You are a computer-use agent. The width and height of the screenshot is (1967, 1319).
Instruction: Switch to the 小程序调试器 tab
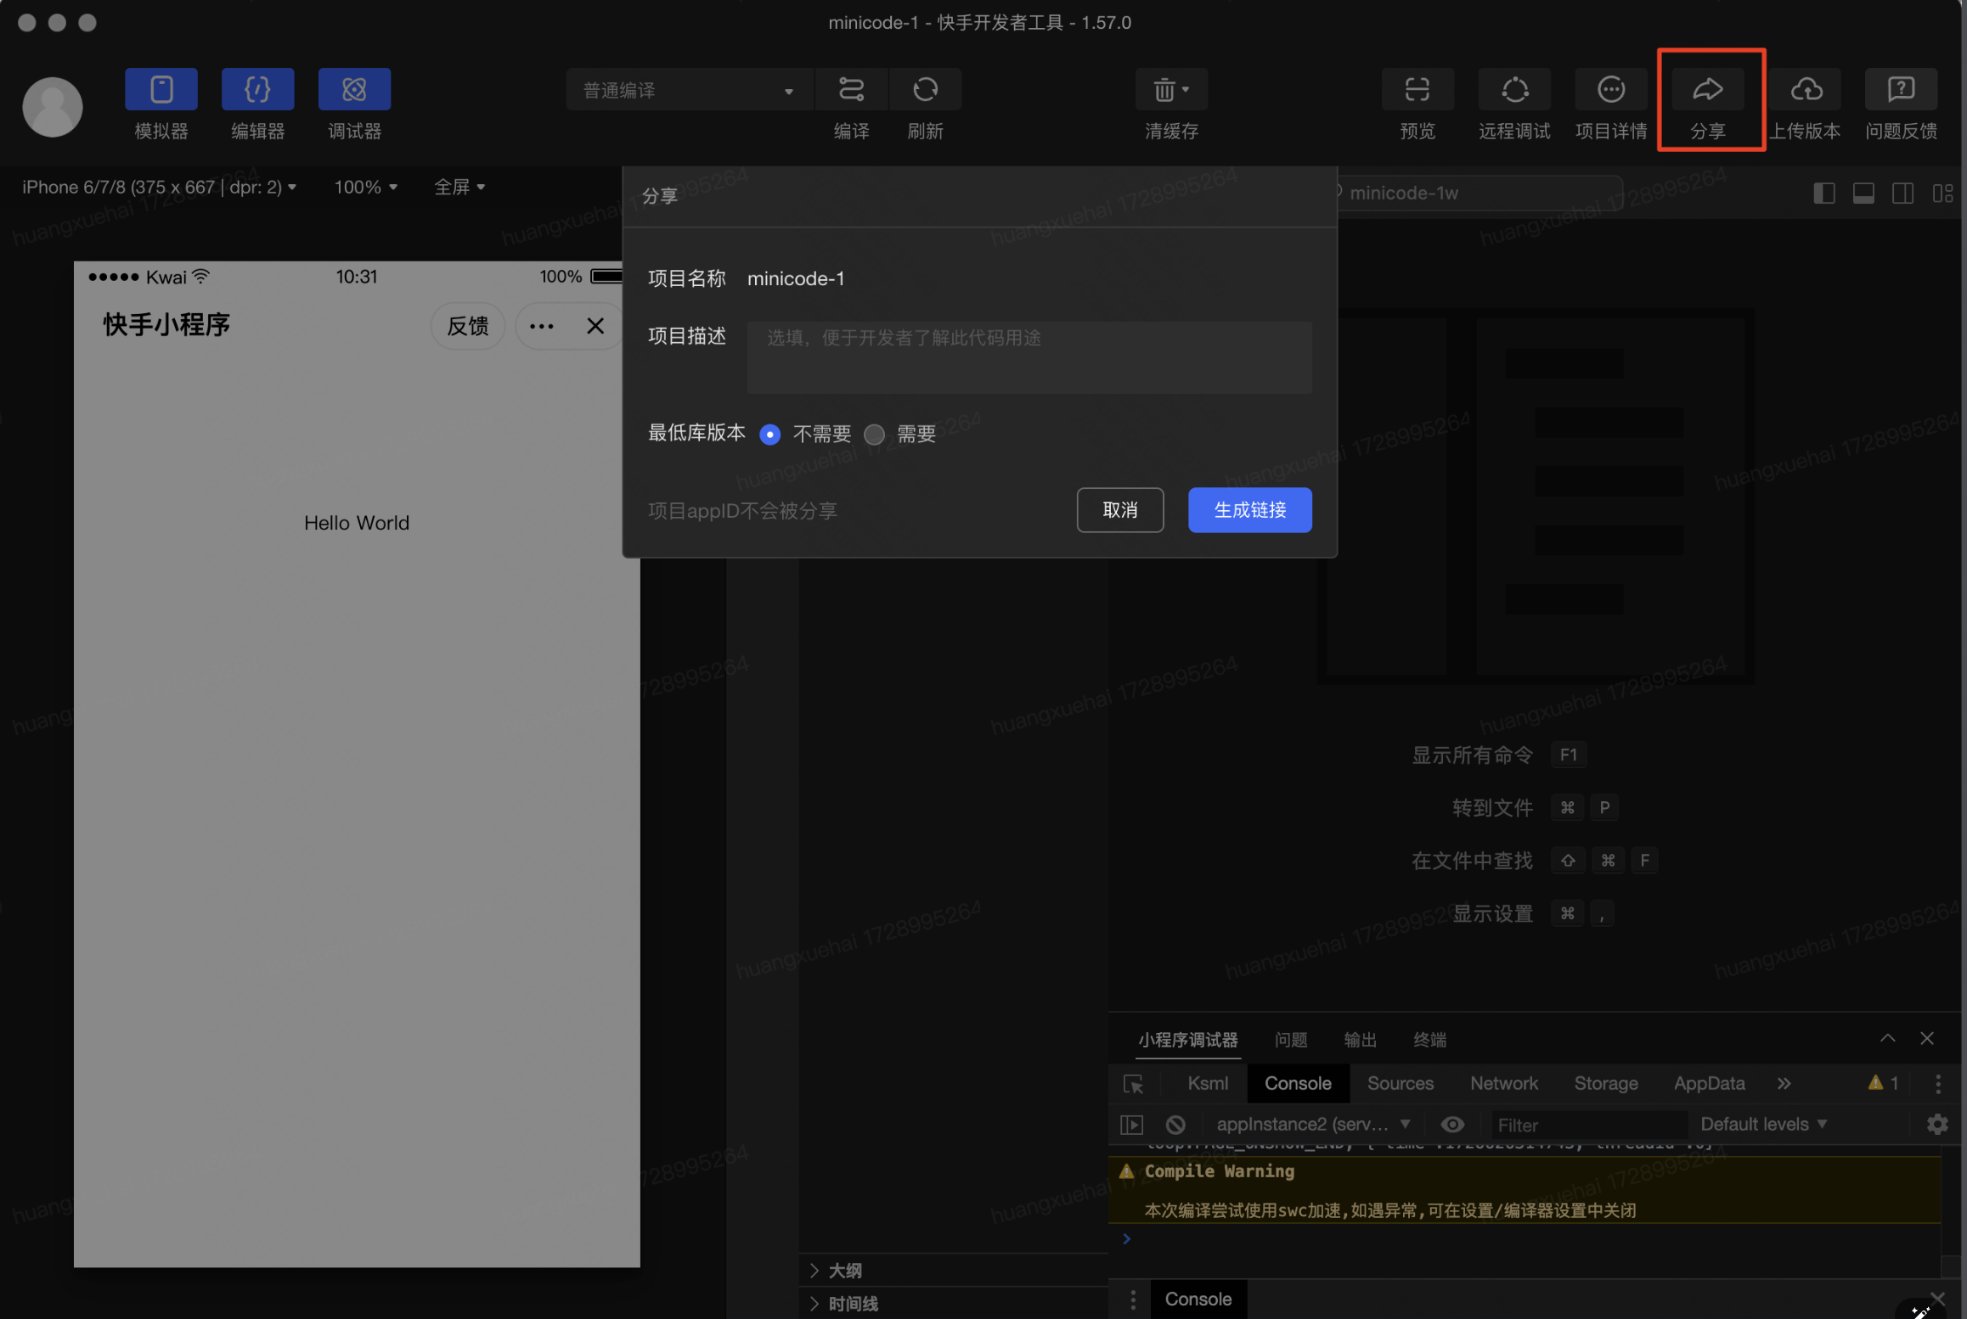coord(1187,1040)
